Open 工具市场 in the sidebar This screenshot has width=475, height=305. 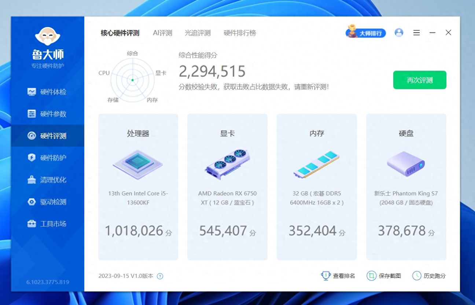48,224
